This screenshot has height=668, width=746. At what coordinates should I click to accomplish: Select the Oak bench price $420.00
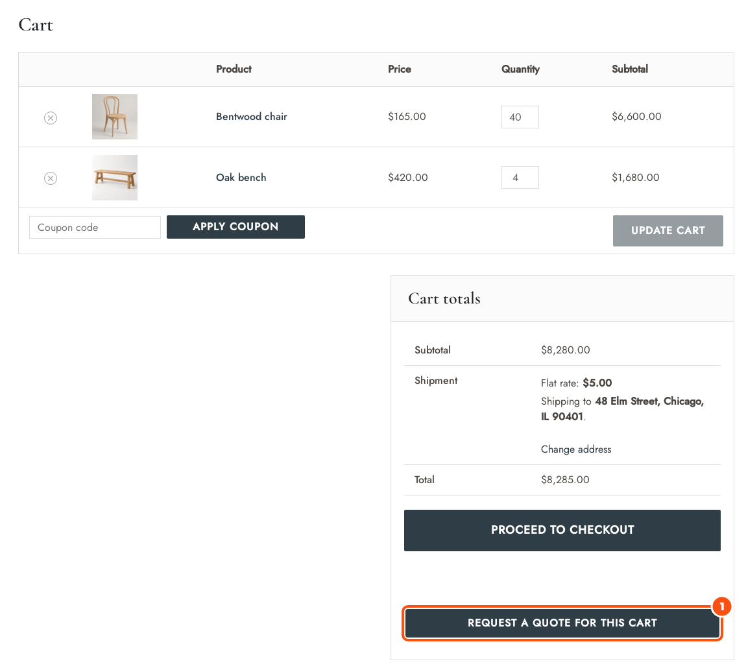[x=408, y=178]
